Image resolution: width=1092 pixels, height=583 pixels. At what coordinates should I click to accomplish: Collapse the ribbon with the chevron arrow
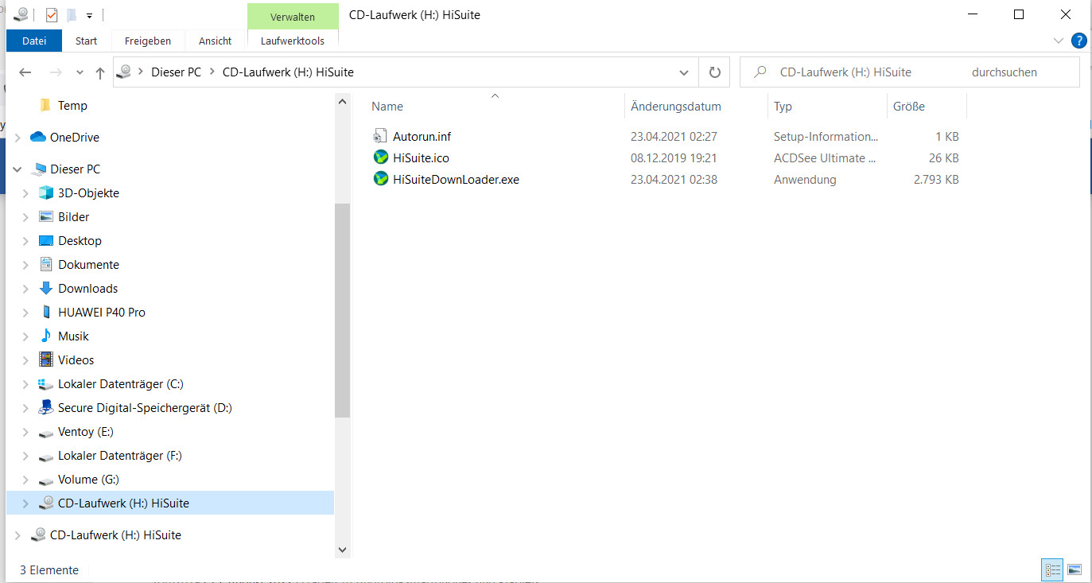click(x=1058, y=41)
